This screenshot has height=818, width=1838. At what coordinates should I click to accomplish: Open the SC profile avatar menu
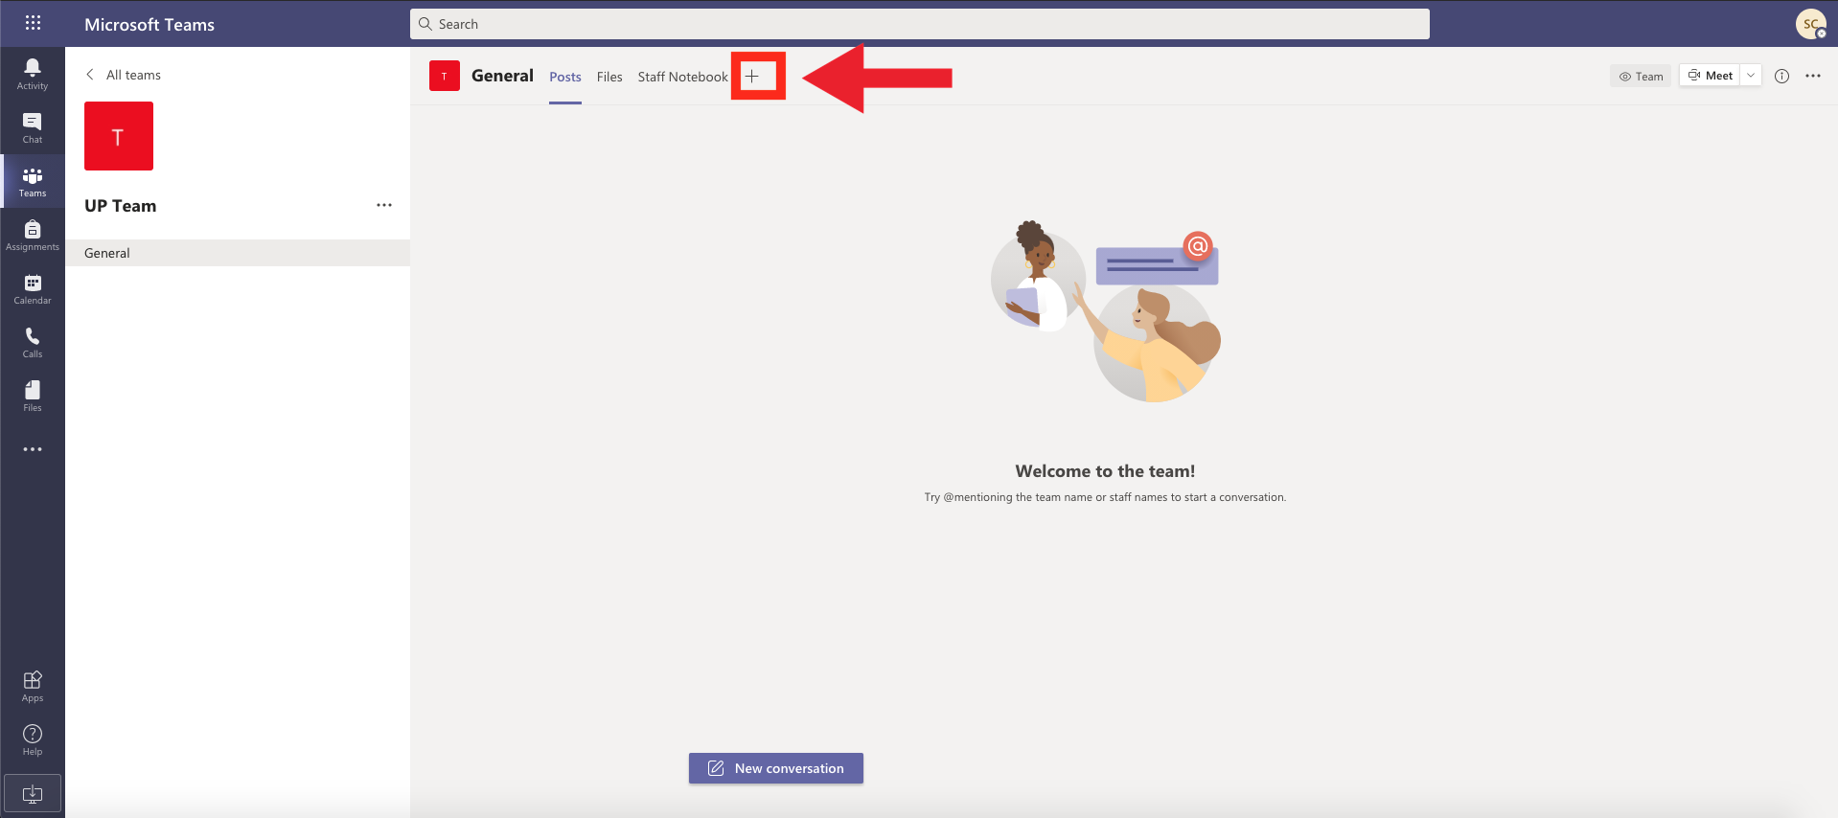tap(1810, 24)
